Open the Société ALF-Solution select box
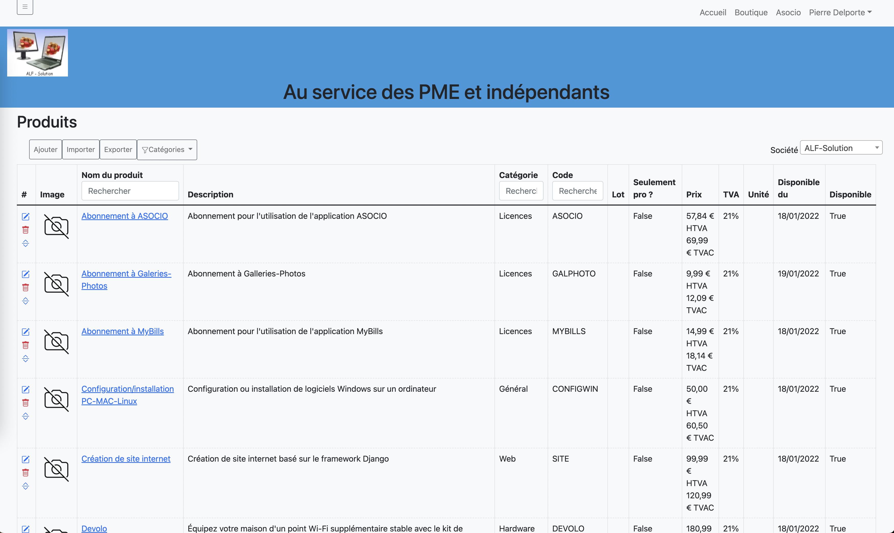The image size is (894, 533). click(841, 148)
